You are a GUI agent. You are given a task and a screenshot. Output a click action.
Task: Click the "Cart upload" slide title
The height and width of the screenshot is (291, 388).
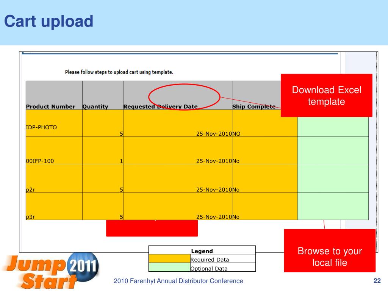coord(49,21)
